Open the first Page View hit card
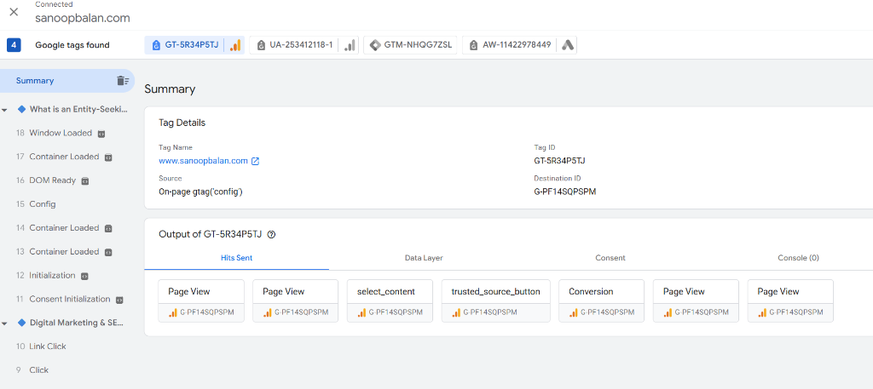 tap(201, 300)
